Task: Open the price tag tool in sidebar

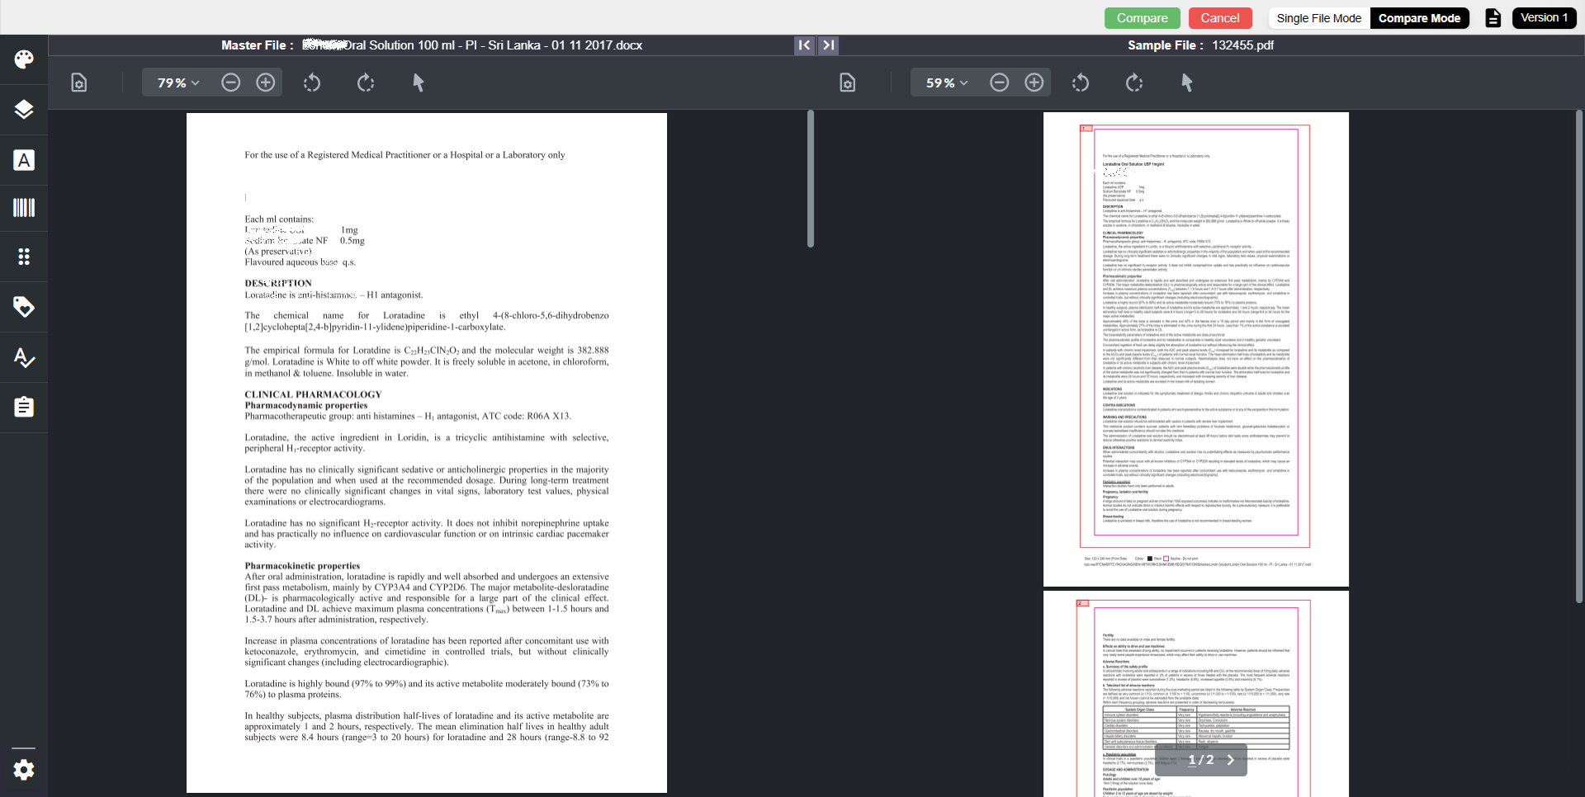Action: [24, 307]
